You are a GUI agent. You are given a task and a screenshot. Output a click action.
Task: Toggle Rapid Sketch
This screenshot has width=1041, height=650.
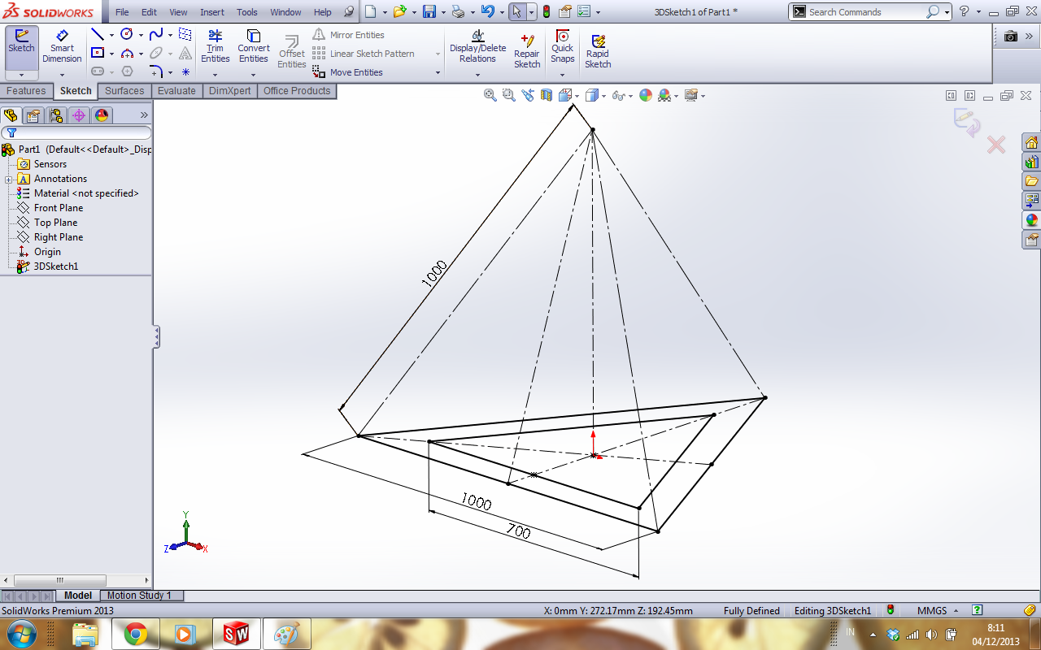click(598, 50)
